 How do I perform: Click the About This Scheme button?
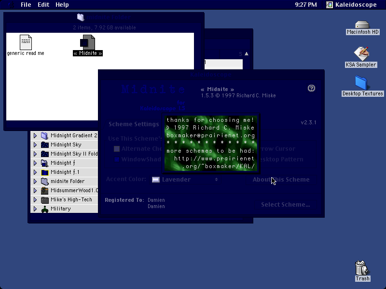281,179
